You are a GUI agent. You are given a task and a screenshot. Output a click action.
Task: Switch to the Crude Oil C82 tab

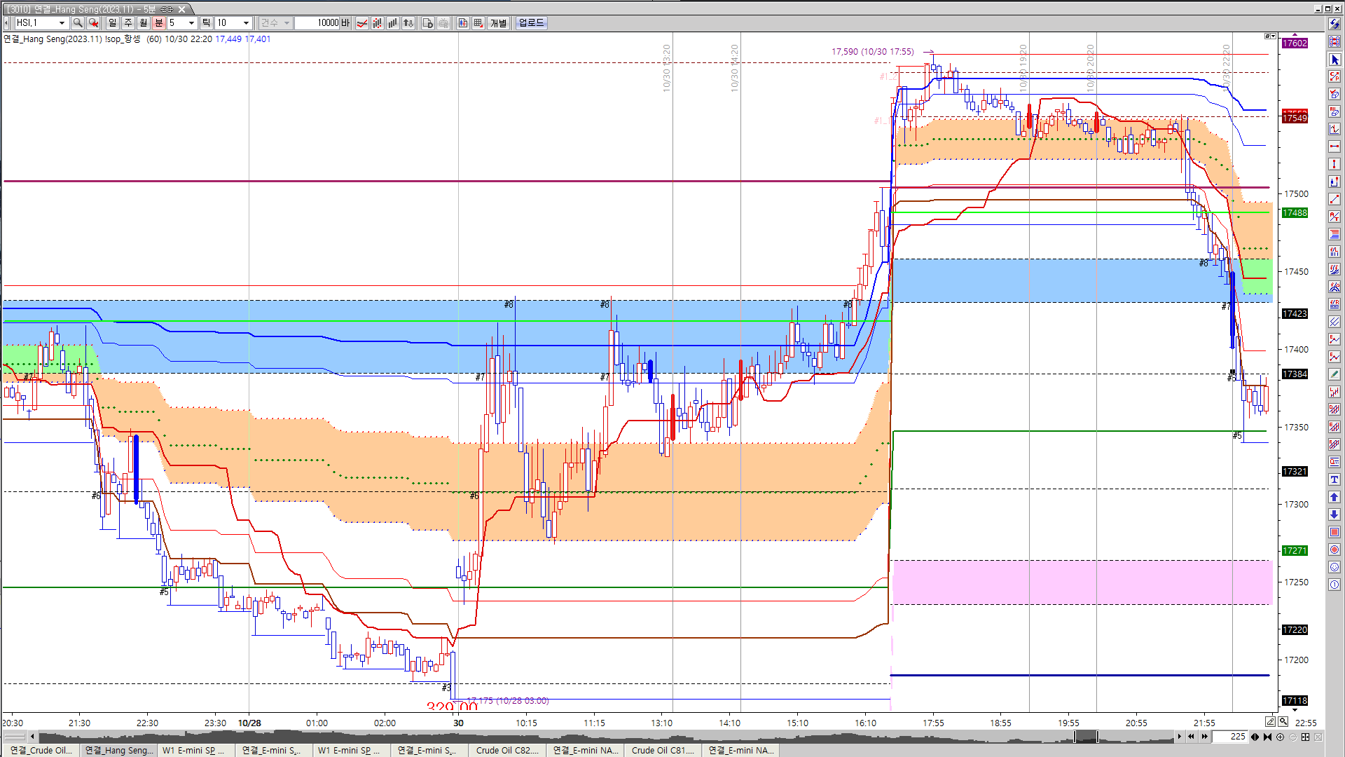pyautogui.click(x=506, y=750)
